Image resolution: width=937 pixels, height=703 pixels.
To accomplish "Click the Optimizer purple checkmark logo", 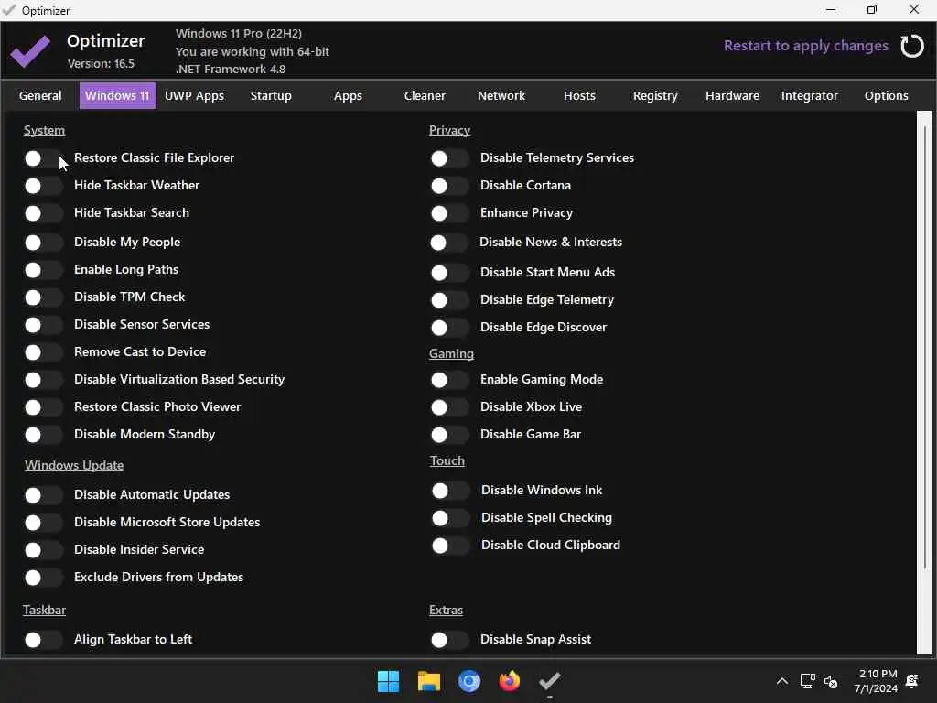I will pos(30,51).
